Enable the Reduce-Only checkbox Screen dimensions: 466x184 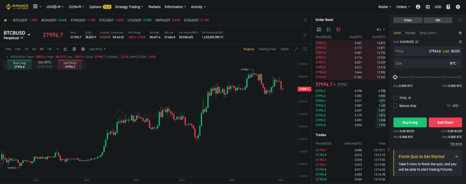click(395, 106)
